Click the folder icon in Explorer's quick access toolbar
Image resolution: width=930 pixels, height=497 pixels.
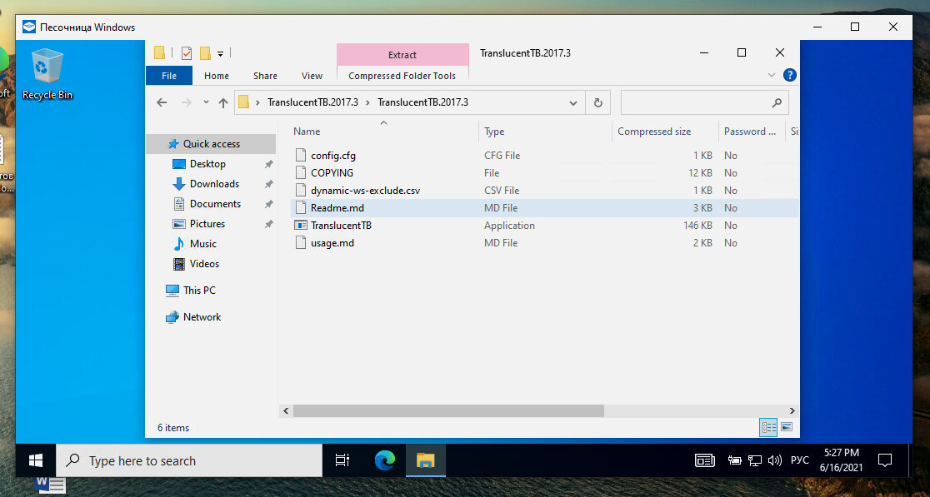point(159,52)
